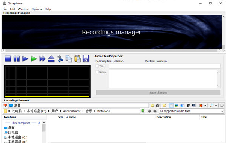
Task: Open the Window menu
Action: [23, 9]
